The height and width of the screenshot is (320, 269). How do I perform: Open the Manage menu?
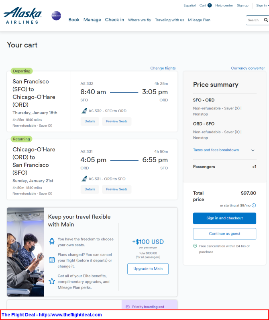[92, 20]
